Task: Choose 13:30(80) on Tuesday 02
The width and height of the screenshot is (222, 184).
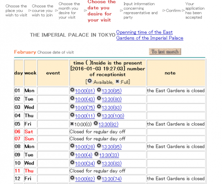Action: point(112,99)
